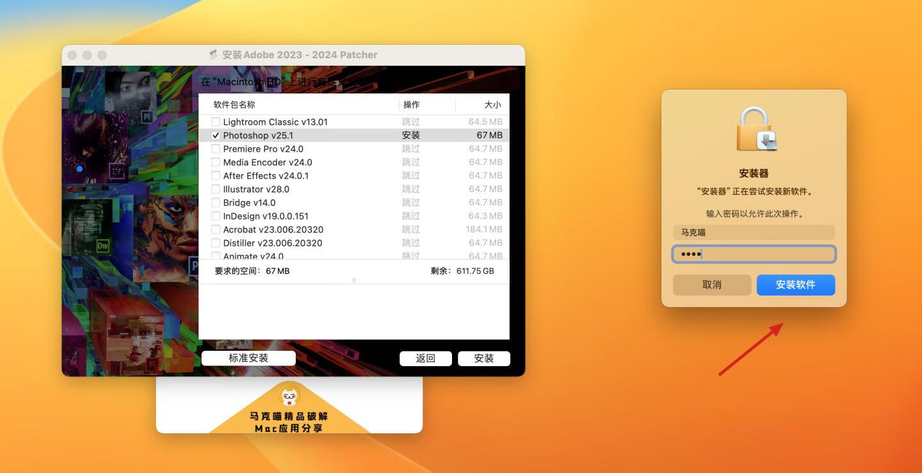Select the Illustrator v28.0 checkbox
This screenshot has height=473, width=922.
pyautogui.click(x=216, y=189)
